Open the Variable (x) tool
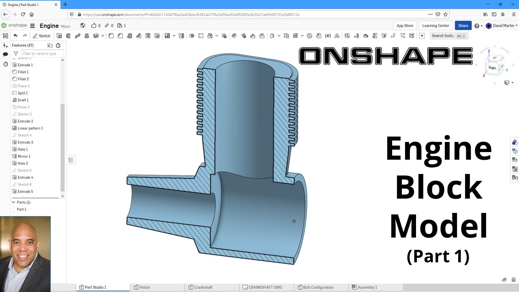Screen dimensions: 519x292 coord(328,36)
